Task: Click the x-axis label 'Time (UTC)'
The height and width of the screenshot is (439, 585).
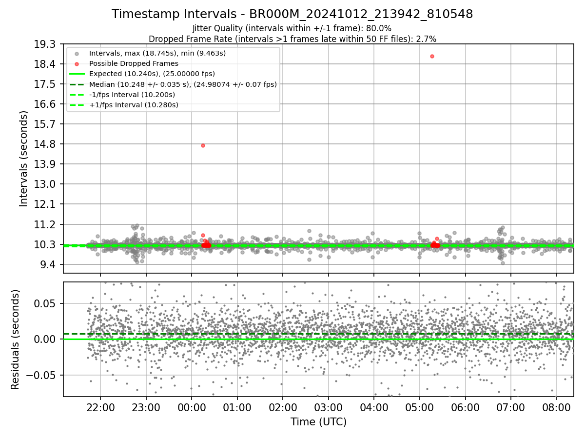Action: click(318, 422)
